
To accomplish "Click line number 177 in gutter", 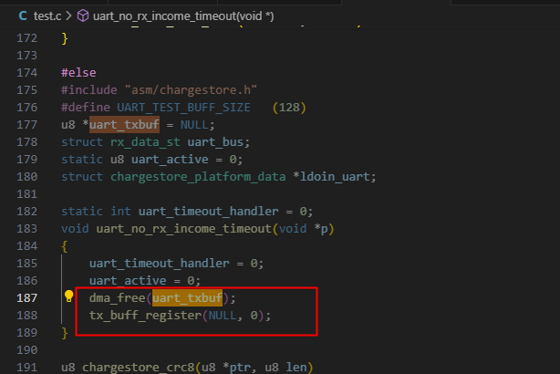I will click(27, 125).
